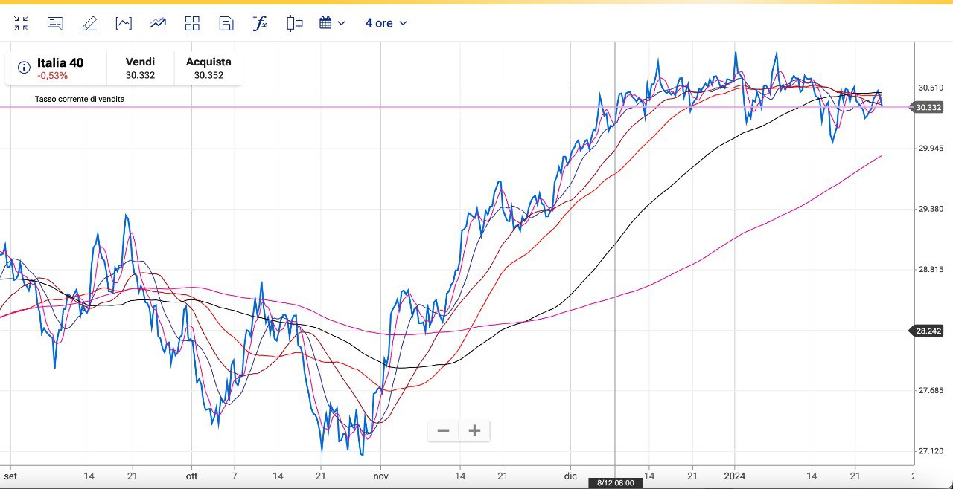
Task: Open the grid layout icon
Action: (192, 23)
